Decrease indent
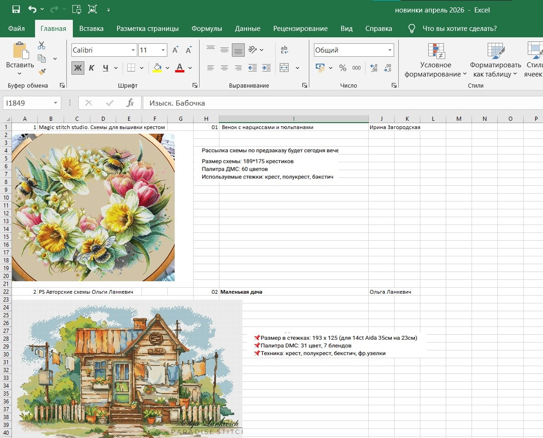This screenshot has height=438, width=543. point(253,68)
